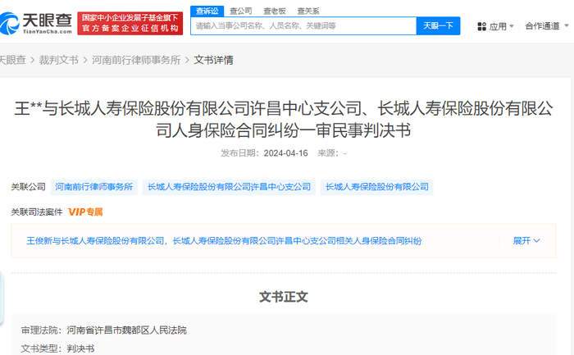Image resolution: width=574 pixels, height=355 pixels.
Task: Open 长城人寿保险股份有限公司许昌中心支公司 company tag
Action: (x=229, y=187)
